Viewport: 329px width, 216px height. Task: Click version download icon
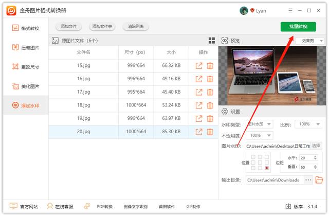(x=288, y=206)
